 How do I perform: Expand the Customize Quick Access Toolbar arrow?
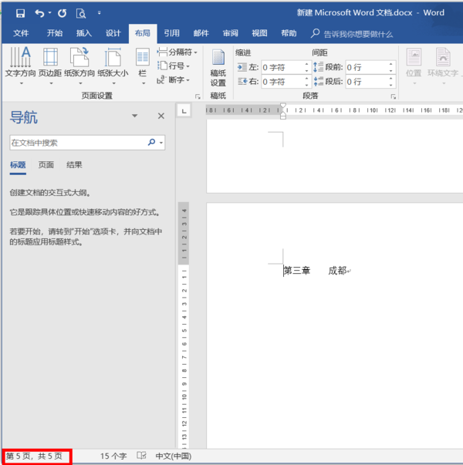tap(99, 13)
